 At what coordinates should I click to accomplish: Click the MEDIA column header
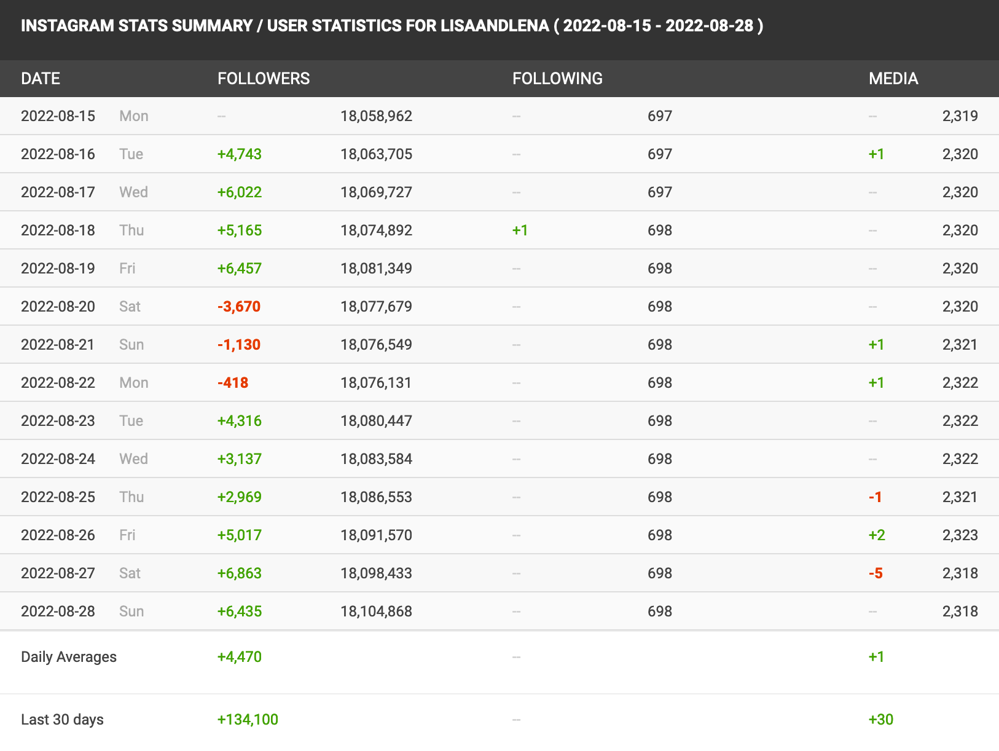coord(893,79)
